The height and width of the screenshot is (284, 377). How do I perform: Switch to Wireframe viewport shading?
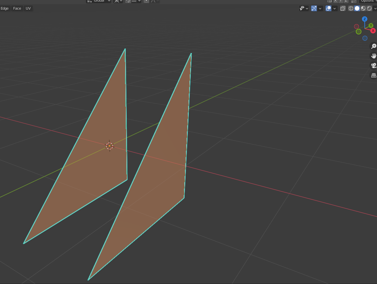351,8
